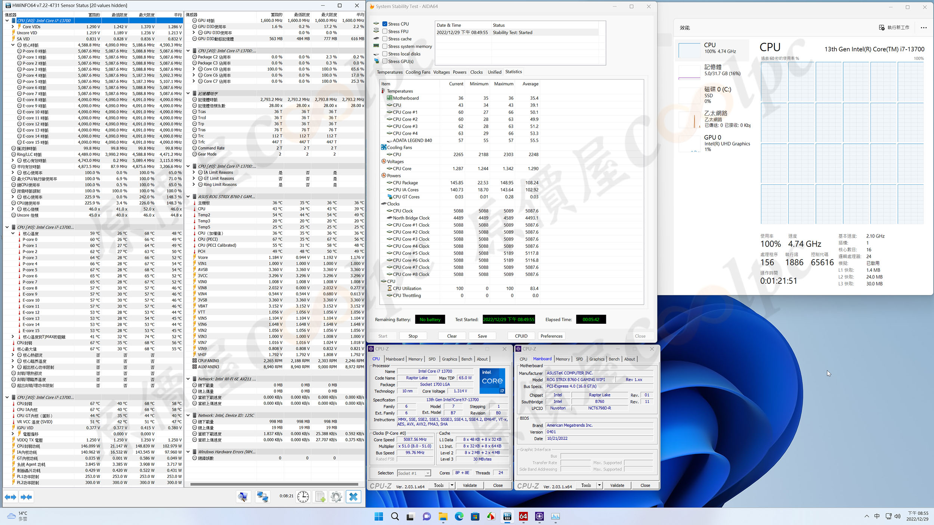Click the Run new task icon in Task Manager

[882, 28]
